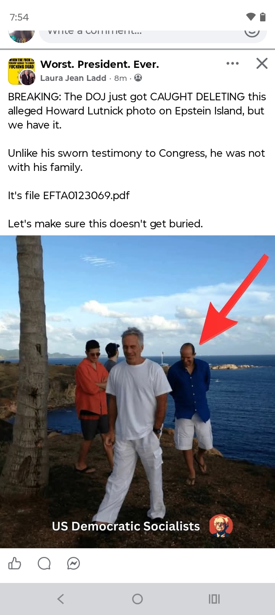This screenshot has height=615, width=275.
Task: Open the three-dot post options menu
Action: tap(233, 63)
